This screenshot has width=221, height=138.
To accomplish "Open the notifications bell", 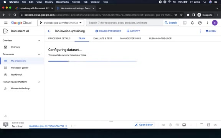I will [x=192, y=23].
